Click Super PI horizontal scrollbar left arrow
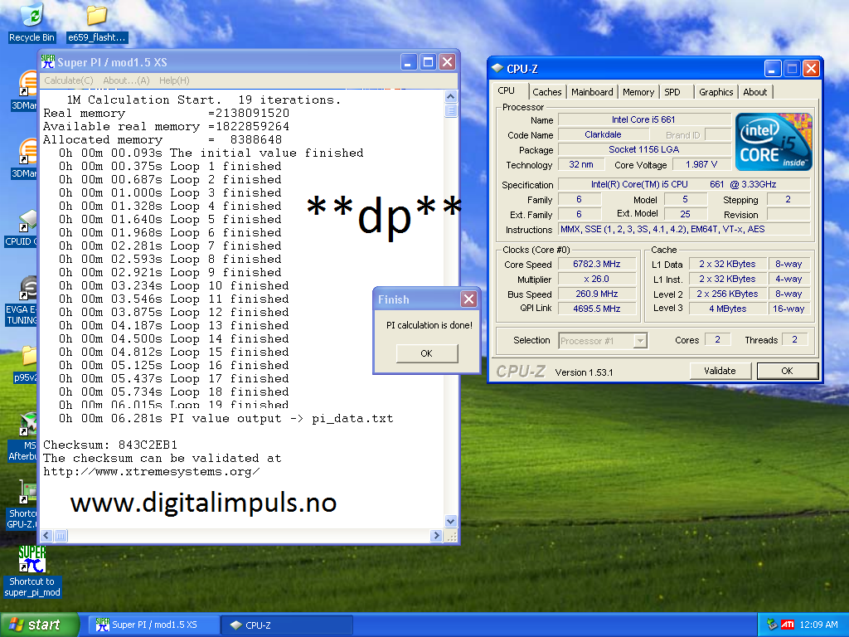The height and width of the screenshot is (637, 849). (46, 536)
